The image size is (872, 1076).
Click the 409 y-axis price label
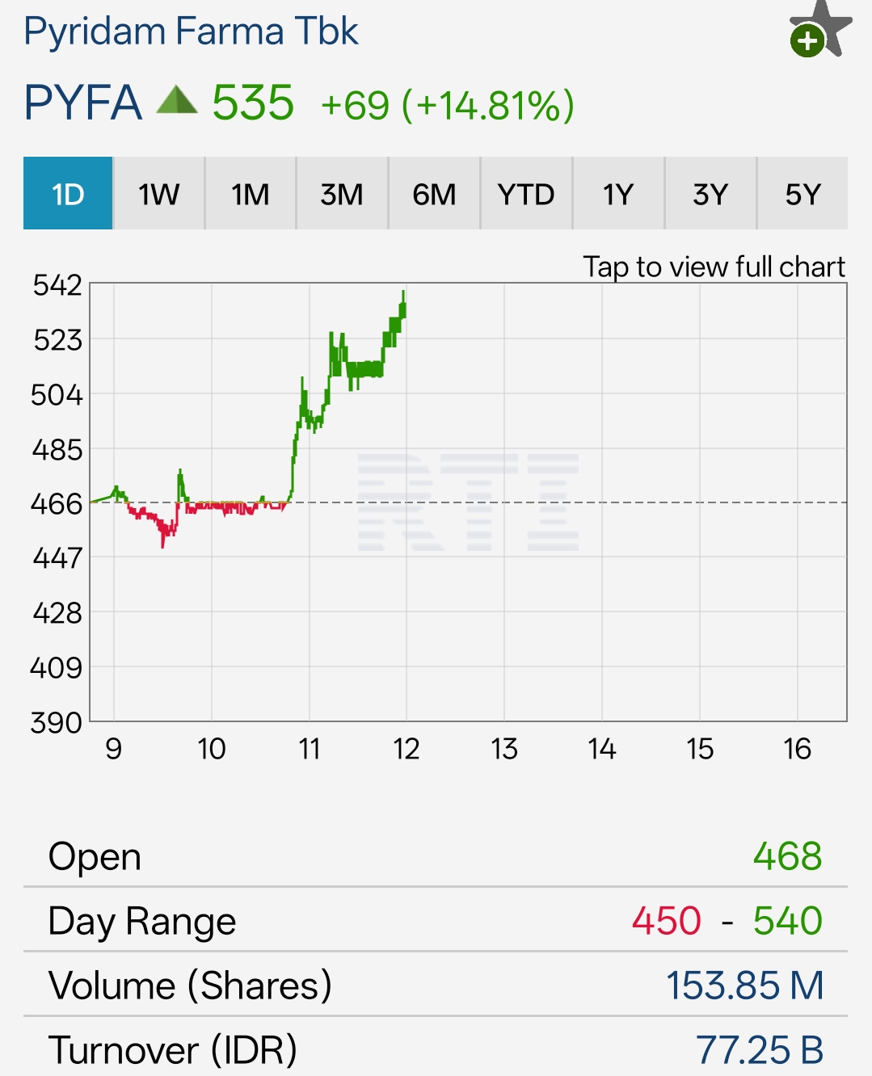[x=57, y=668]
